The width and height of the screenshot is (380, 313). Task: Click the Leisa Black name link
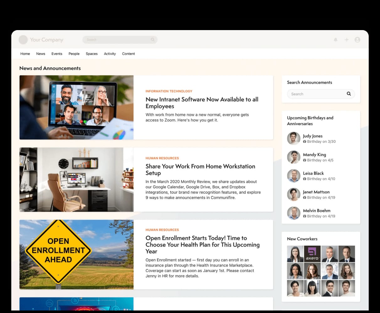[313, 173]
